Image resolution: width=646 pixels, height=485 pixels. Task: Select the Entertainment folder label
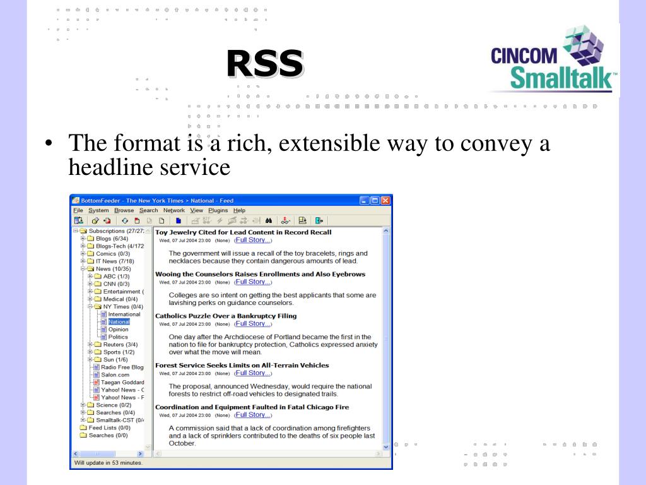[123, 292]
